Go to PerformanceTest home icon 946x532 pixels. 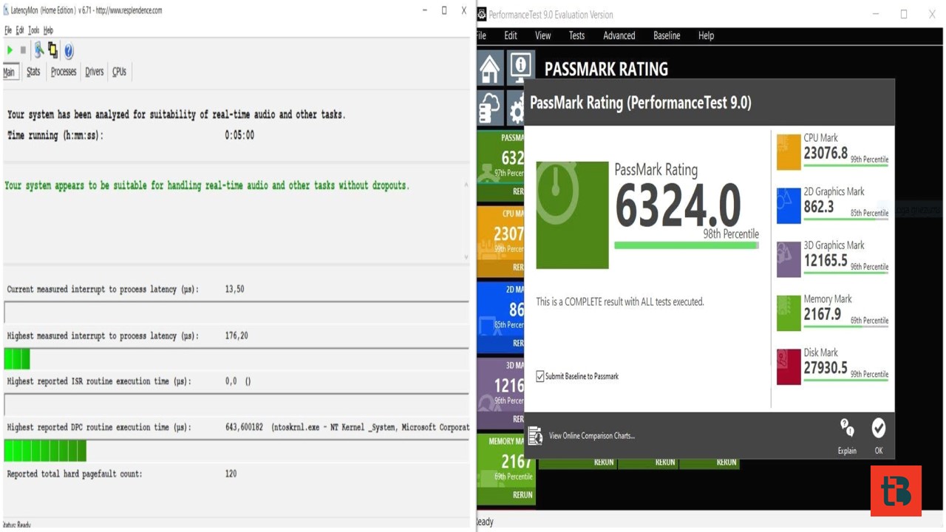tap(489, 68)
